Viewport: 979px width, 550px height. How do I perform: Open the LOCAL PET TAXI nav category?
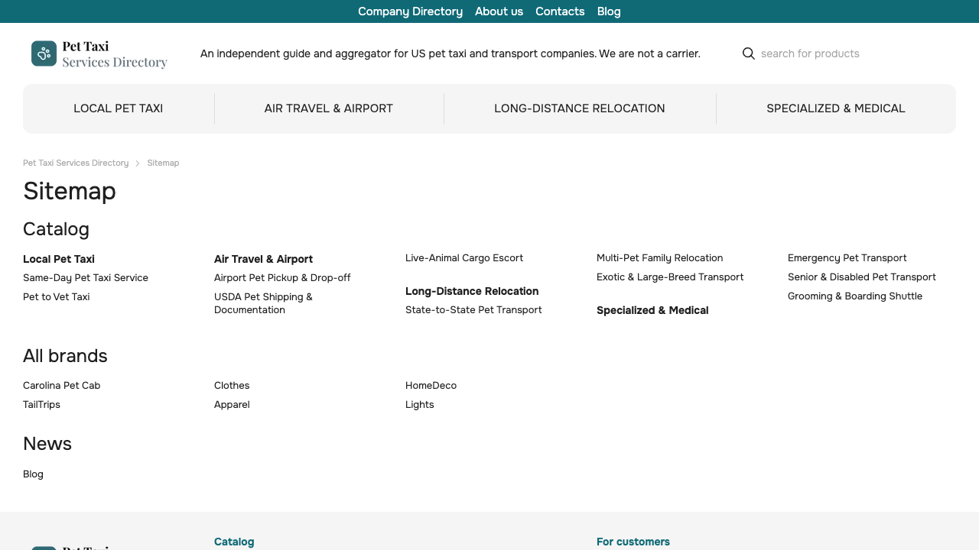point(119,108)
